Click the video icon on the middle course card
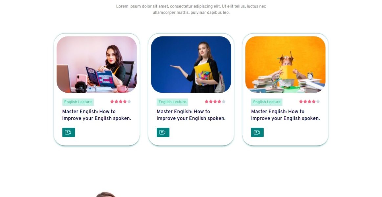This screenshot has height=197, width=382. pyautogui.click(x=163, y=132)
